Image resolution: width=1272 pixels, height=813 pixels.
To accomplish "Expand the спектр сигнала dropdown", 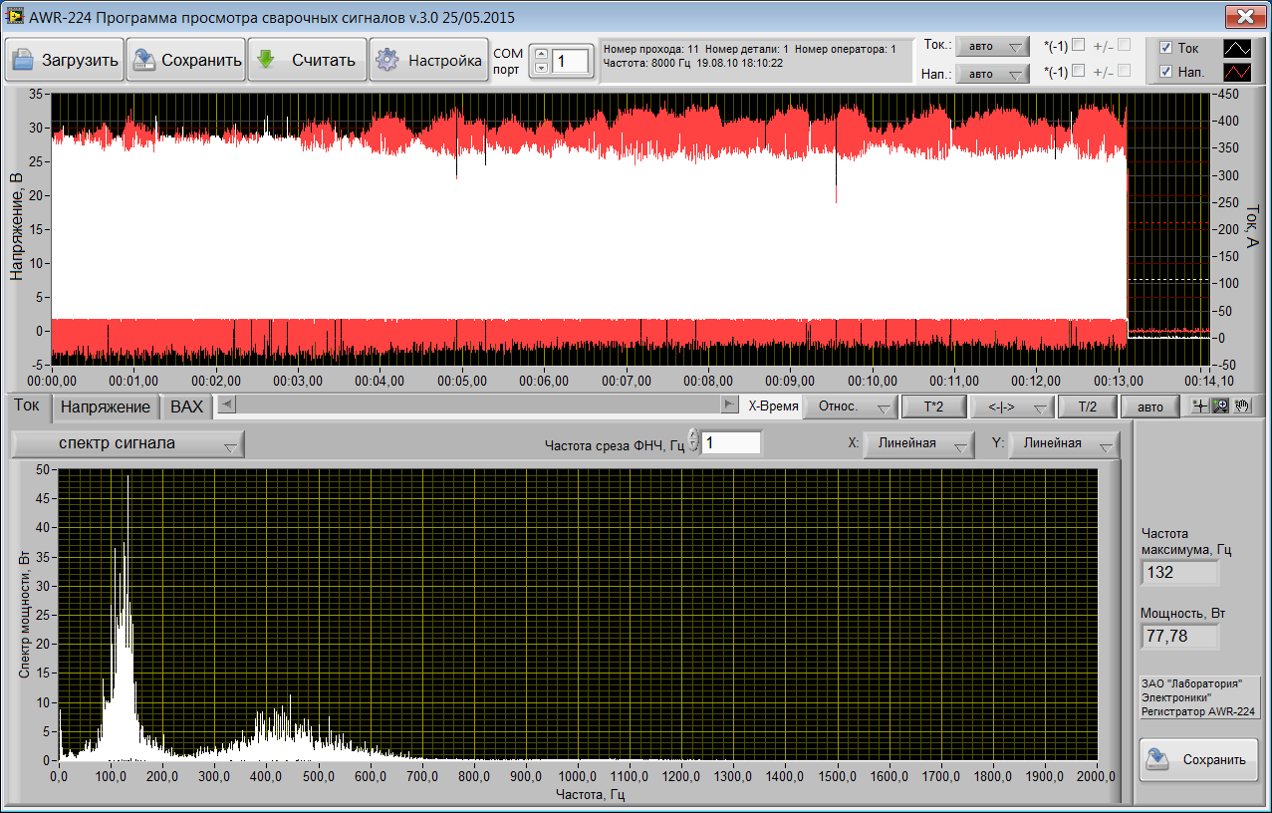I will 127,444.
